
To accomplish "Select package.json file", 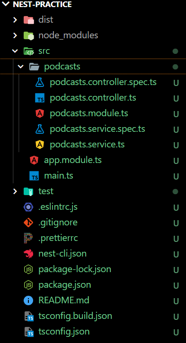I will tap(65, 285).
